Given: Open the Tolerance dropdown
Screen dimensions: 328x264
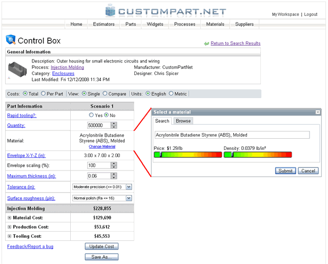Looking at the screenshot, I should (129, 186).
